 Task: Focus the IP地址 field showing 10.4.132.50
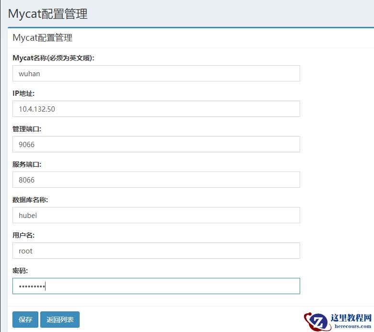pyautogui.click(x=156, y=109)
